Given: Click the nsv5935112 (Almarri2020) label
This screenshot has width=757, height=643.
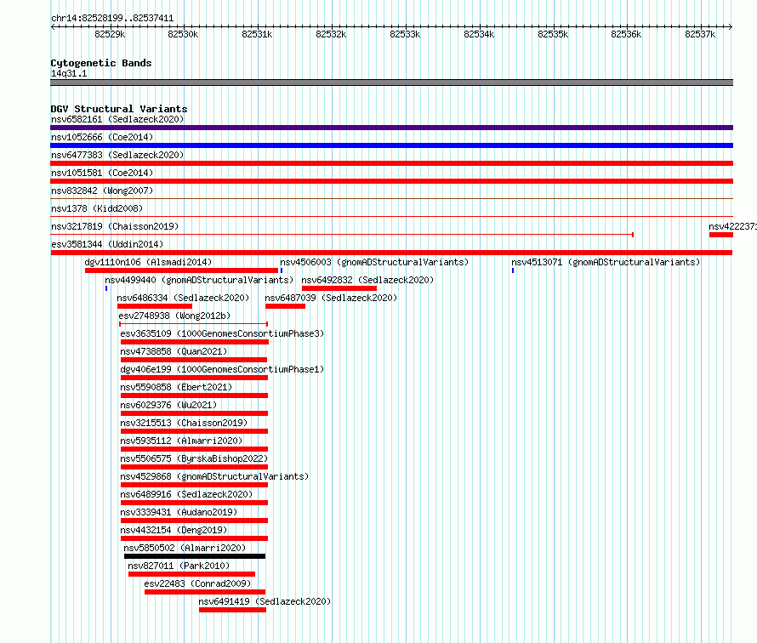Looking at the screenshot, I should point(181,441).
